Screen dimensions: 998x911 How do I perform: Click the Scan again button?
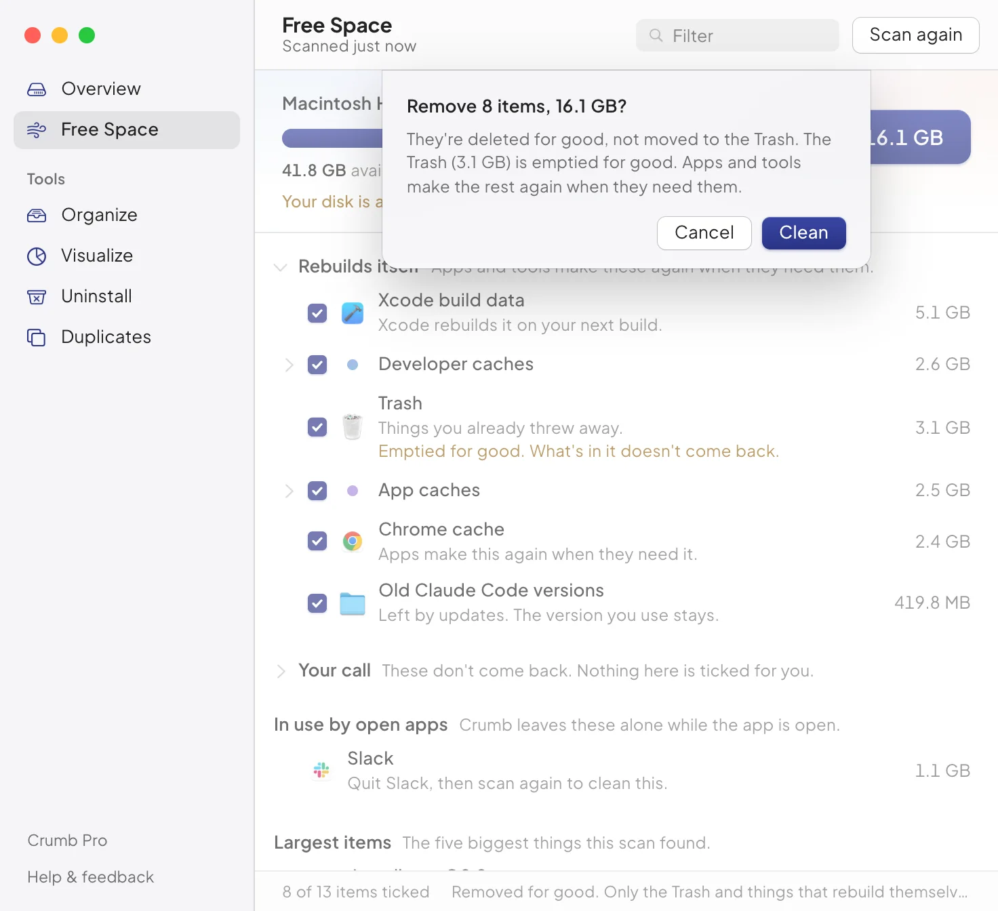(916, 35)
